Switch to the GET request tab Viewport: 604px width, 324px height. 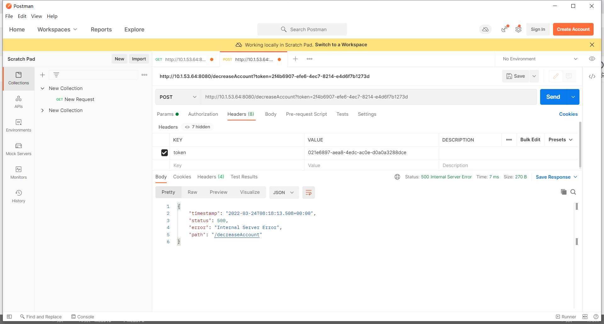click(185, 59)
